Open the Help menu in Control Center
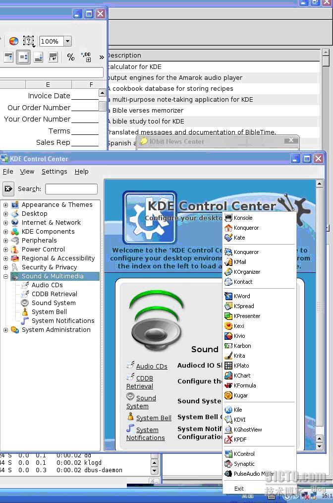 point(81,172)
